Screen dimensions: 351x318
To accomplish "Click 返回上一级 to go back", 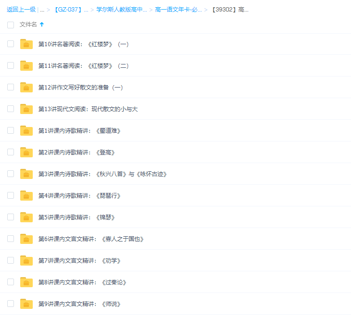I will (21, 10).
